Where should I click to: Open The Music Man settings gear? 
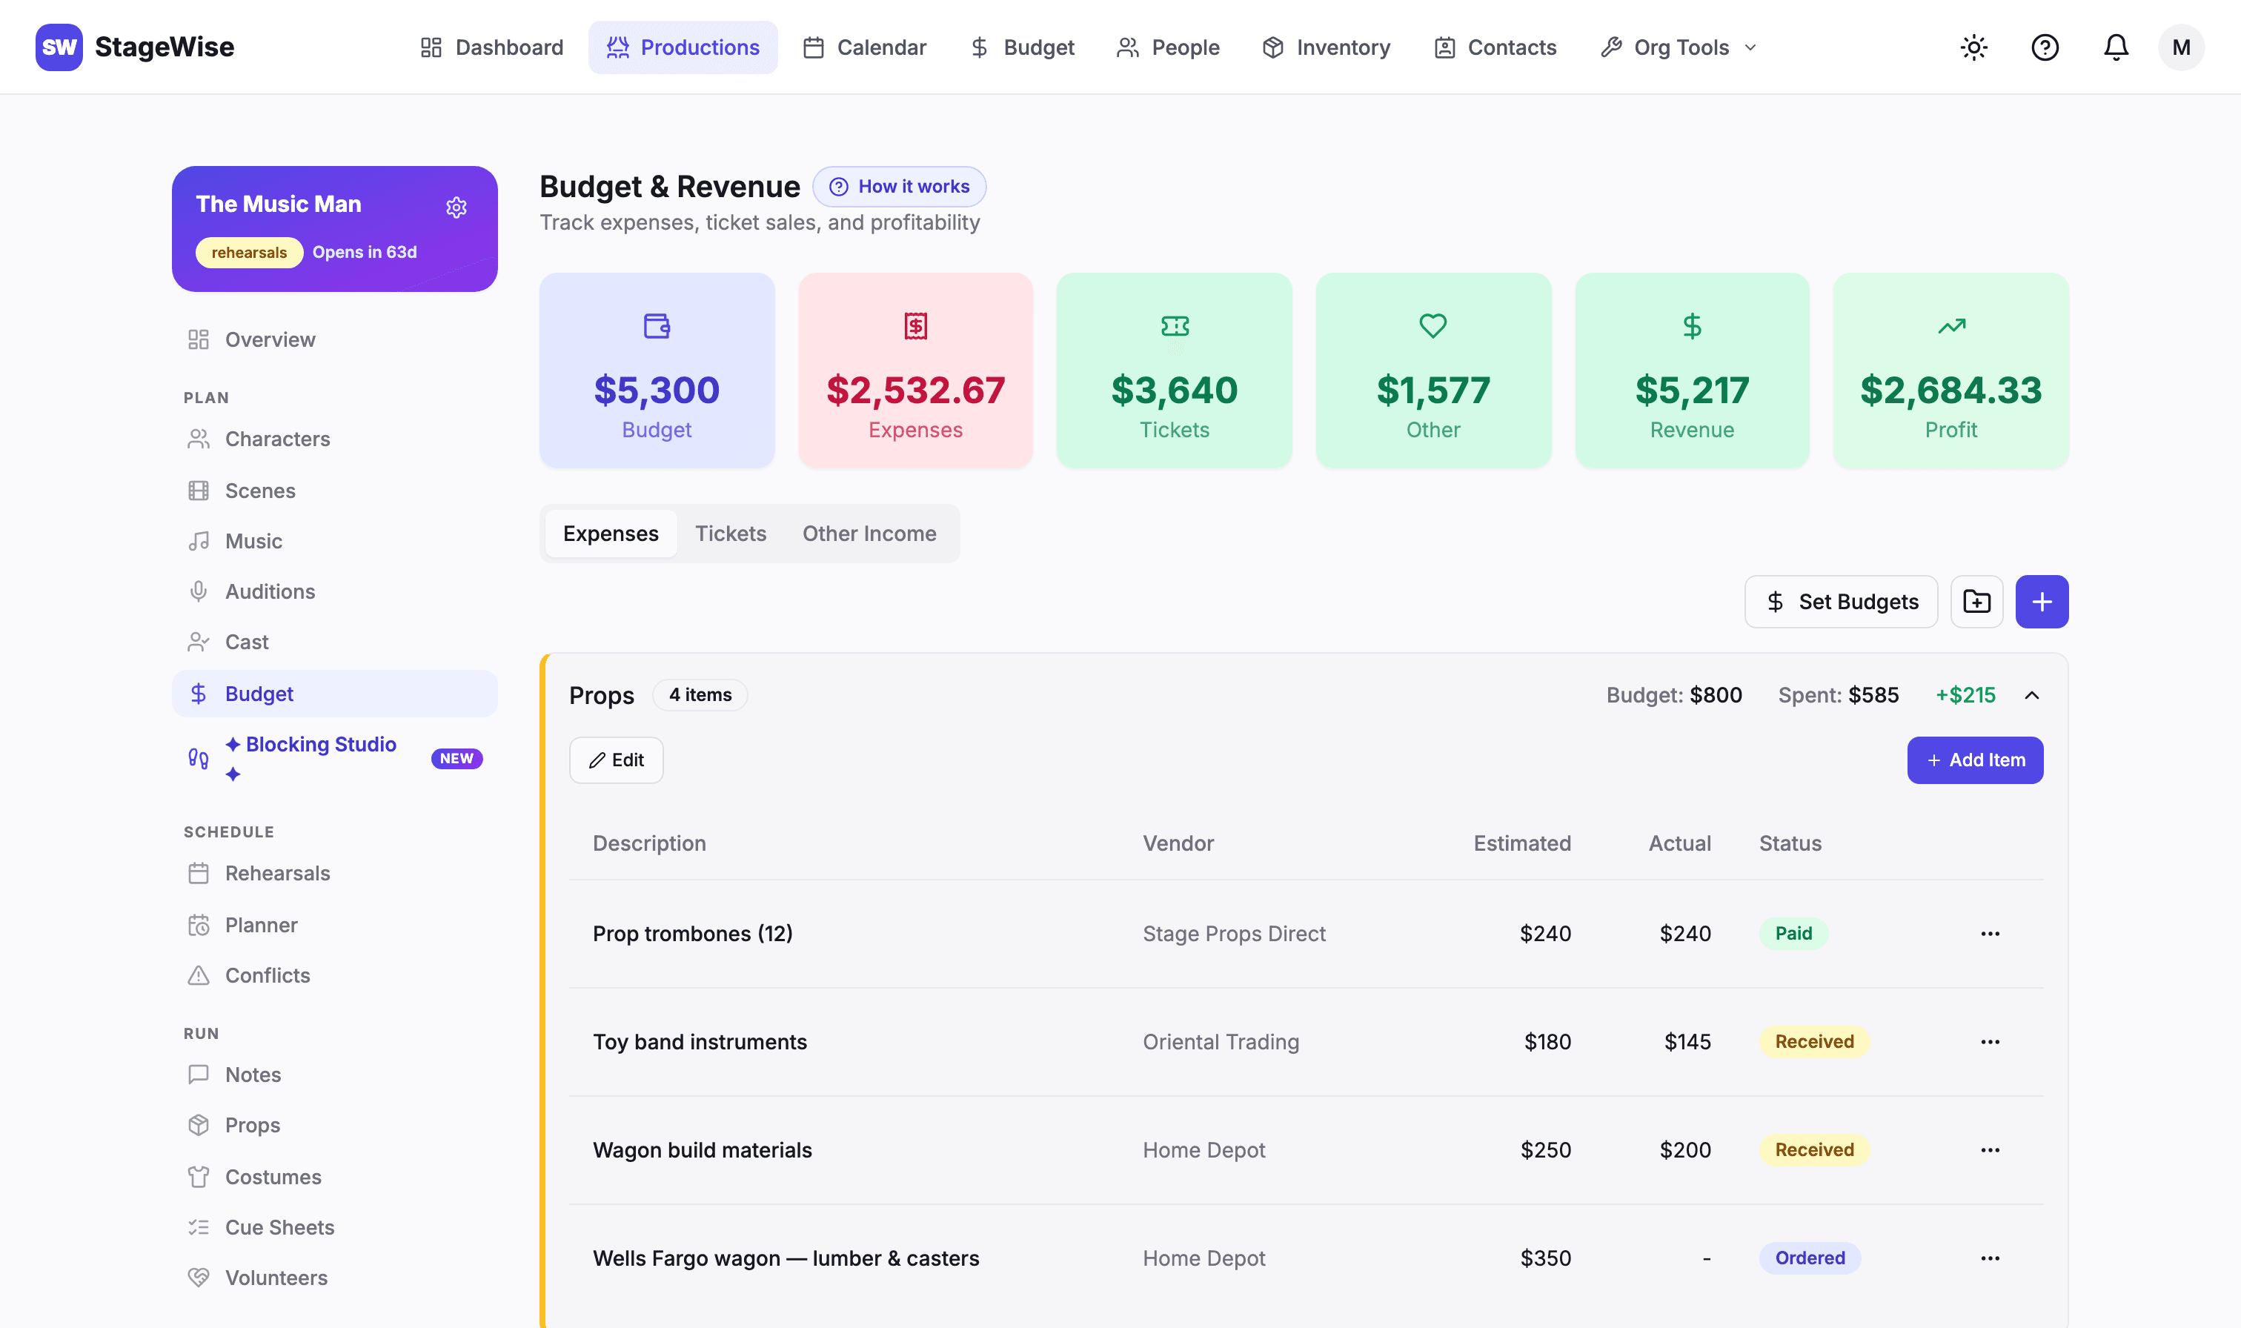click(x=456, y=207)
